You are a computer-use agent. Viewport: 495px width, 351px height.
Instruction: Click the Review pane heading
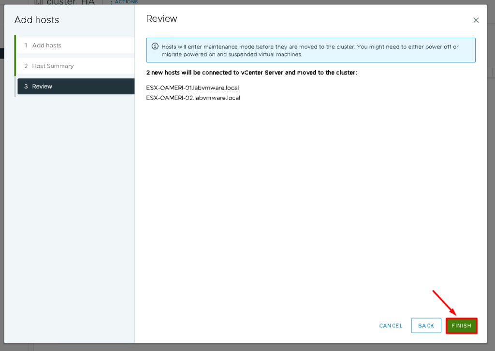(161, 18)
